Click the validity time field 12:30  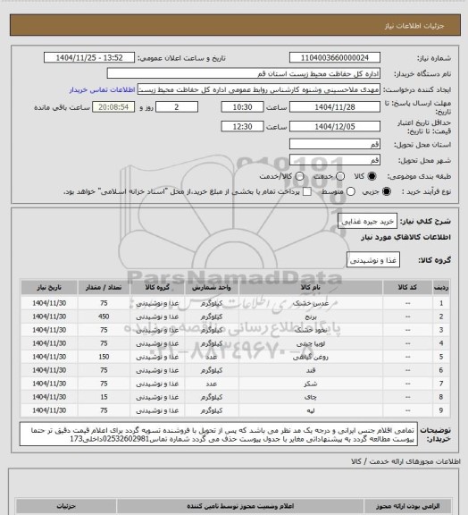[x=243, y=126]
